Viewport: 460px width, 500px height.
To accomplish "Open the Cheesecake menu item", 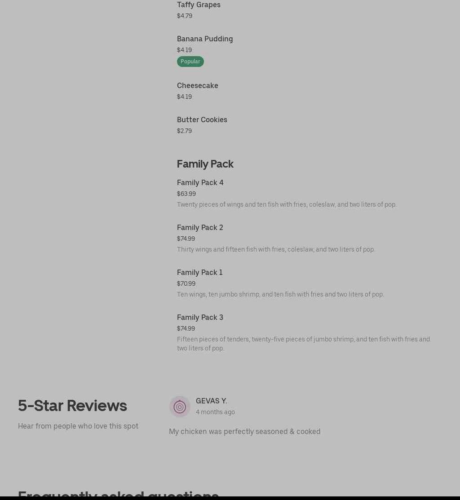I will (x=197, y=86).
